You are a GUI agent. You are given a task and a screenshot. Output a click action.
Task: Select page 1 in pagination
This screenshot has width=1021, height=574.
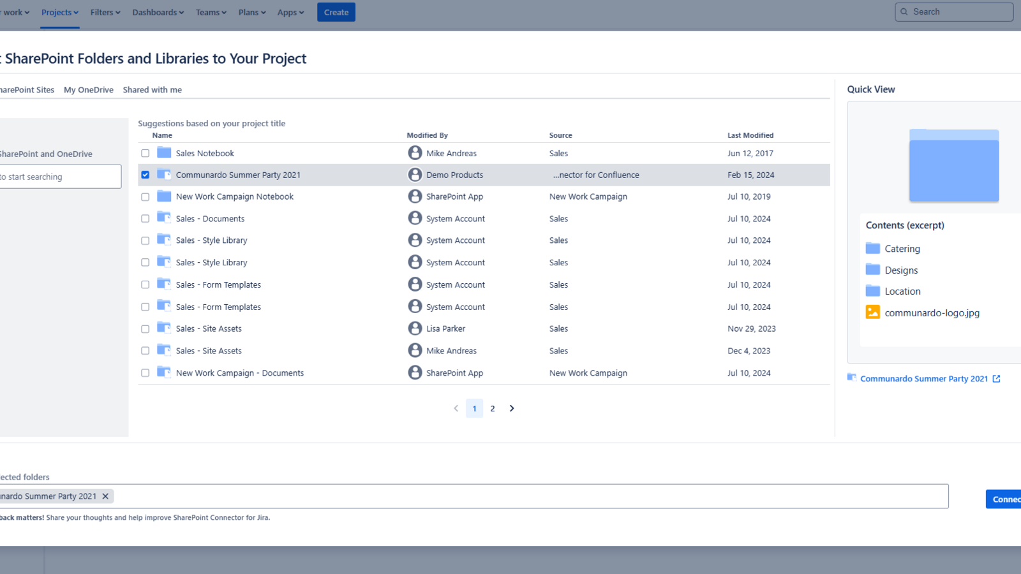pyautogui.click(x=474, y=408)
